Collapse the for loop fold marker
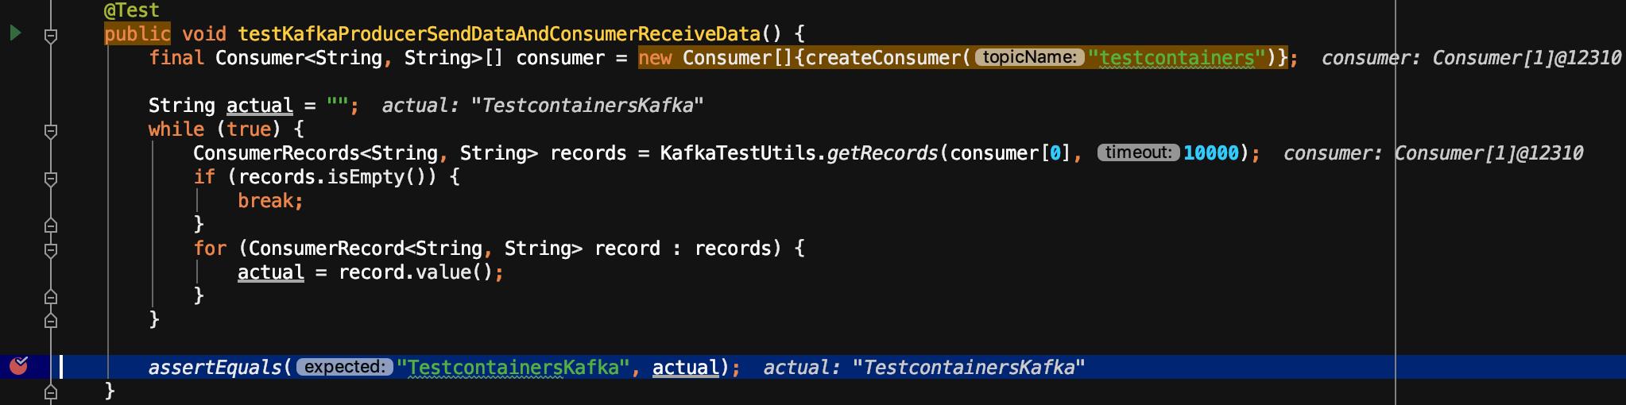 (x=50, y=249)
